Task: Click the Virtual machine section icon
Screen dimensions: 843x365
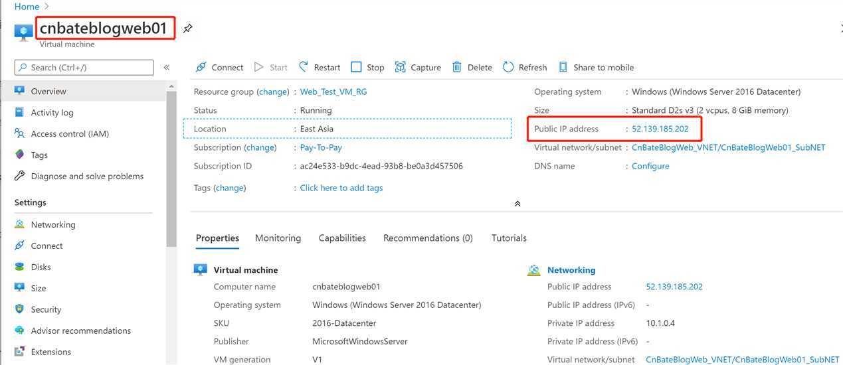Action: pos(201,270)
